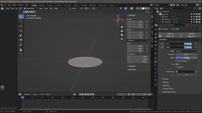Open the Solidify Mode Simple dropdown
Image resolution: width=202 pixels, height=113 pixels.
click(186, 51)
